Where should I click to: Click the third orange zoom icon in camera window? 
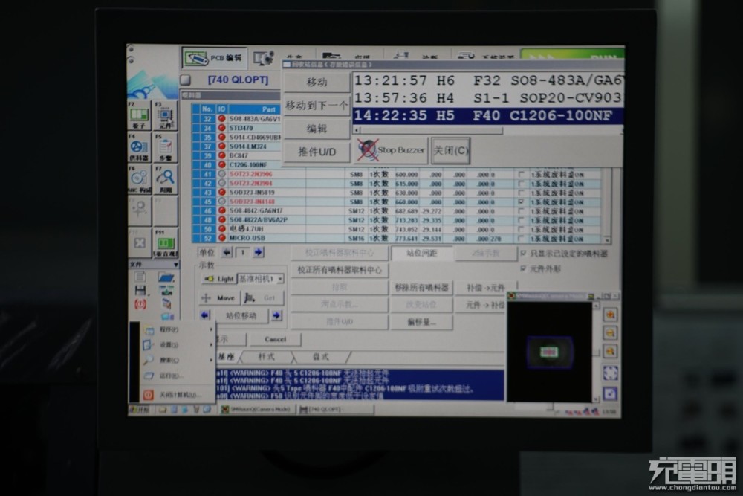pyautogui.click(x=610, y=352)
